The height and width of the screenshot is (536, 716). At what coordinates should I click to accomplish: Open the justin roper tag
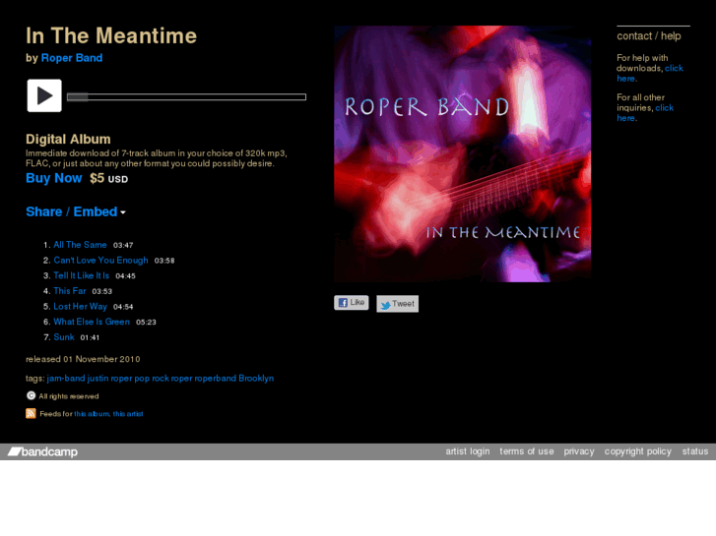click(x=109, y=379)
